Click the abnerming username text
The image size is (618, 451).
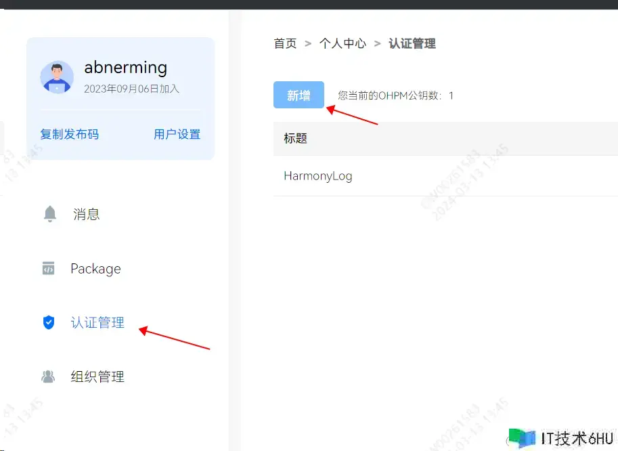pyautogui.click(x=125, y=67)
